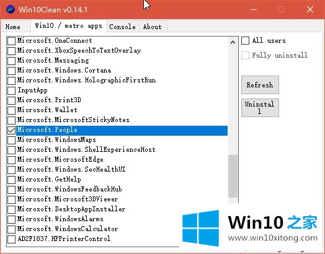
Task: Click the app list scrollbar thumb
Action: 233,176
